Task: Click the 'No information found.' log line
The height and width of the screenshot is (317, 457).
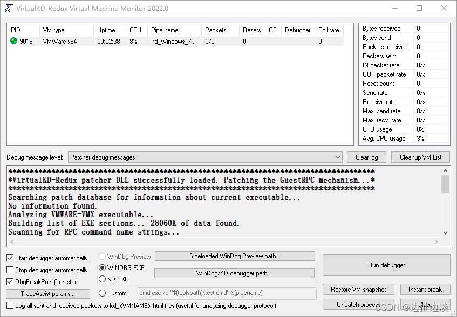Action: (52, 206)
